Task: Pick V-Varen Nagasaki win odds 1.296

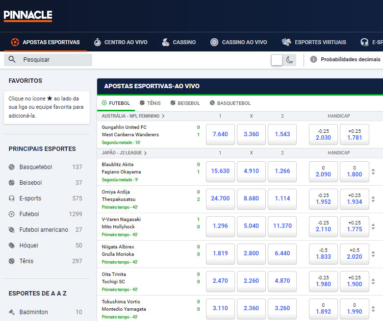Action: tap(220, 226)
